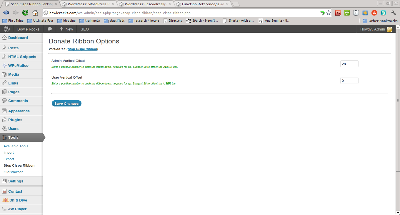
Task: Bookmark this page with the star icon
Action: click(329, 13)
